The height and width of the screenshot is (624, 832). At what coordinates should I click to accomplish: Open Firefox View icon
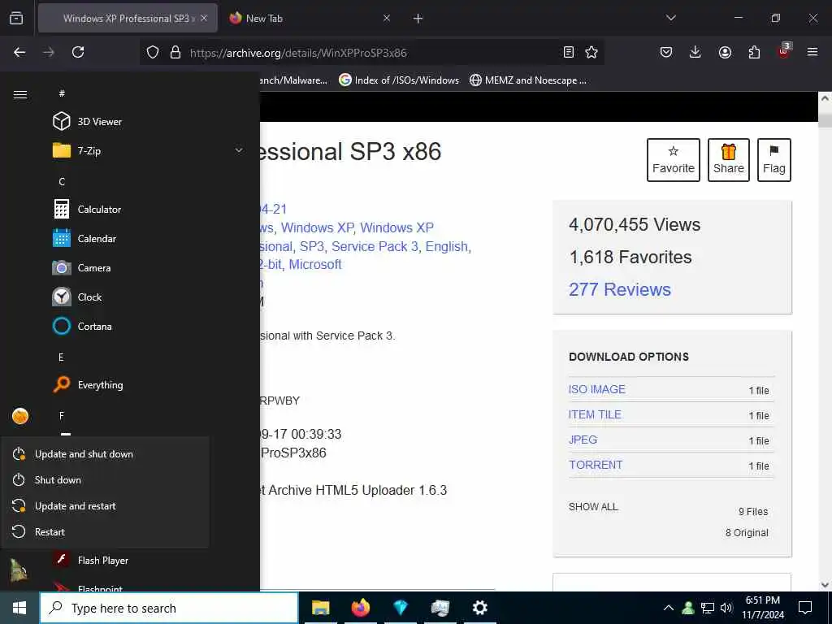coord(16,19)
